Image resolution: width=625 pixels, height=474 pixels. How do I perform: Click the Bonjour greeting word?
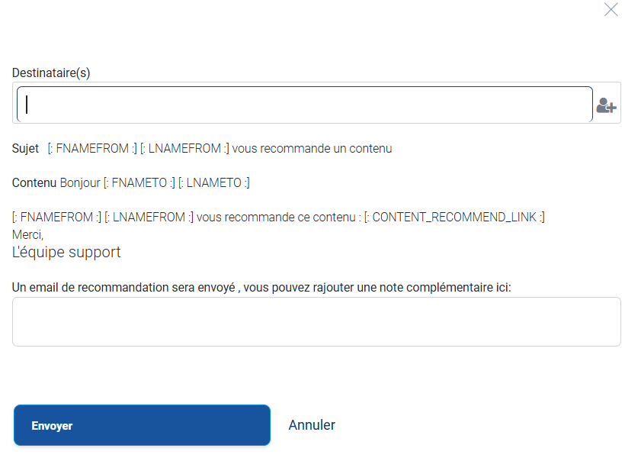tap(80, 183)
